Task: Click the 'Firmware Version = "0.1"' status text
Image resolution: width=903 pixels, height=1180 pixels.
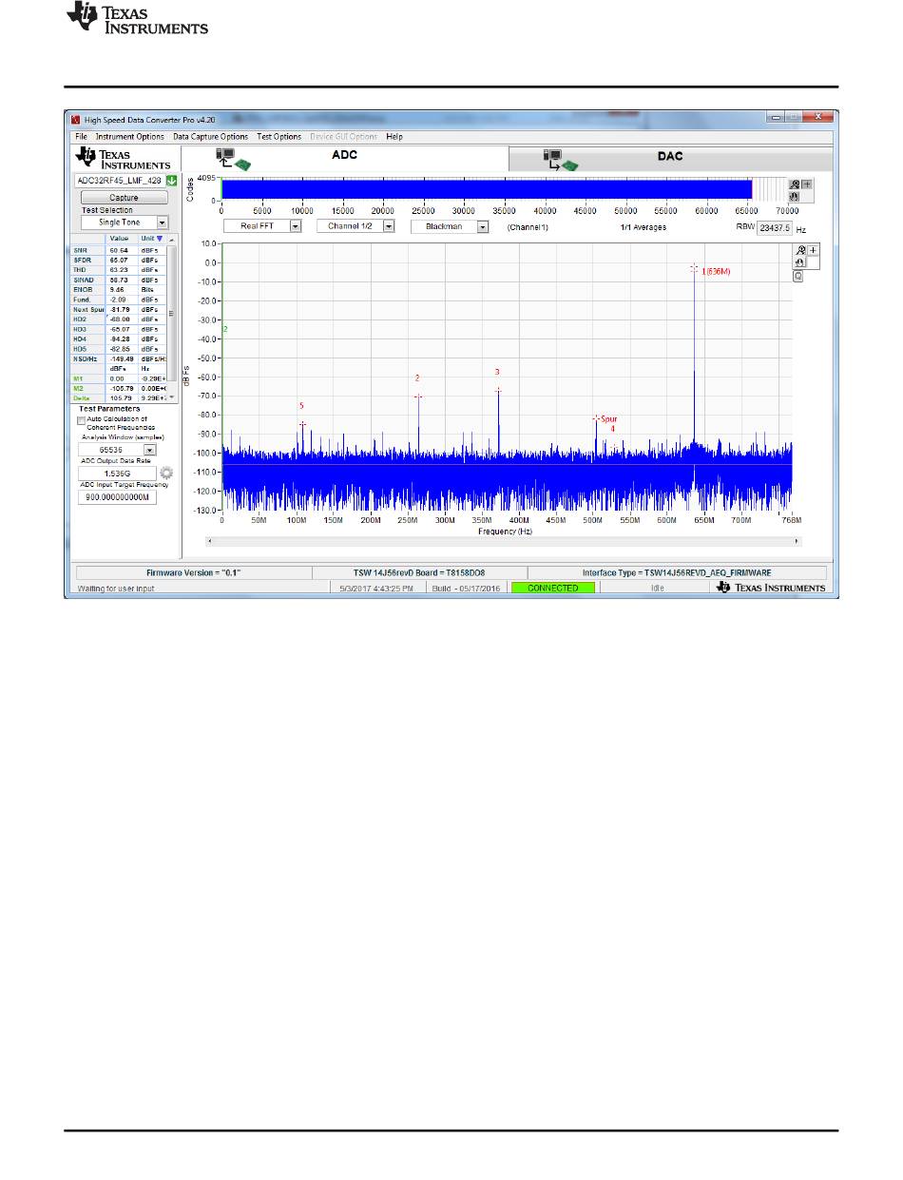Action: tap(193, 573)
